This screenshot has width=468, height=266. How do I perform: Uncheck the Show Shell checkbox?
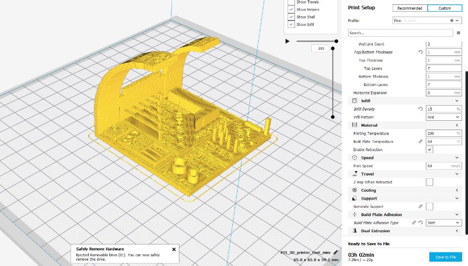(x=291, y=17)
